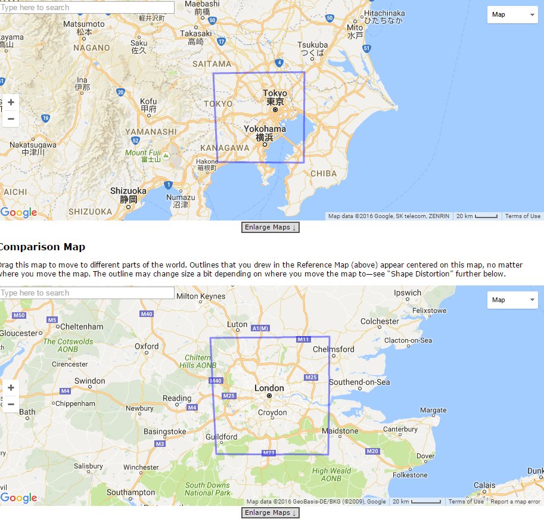Click the M23 motorway shield

click(269, 453)
